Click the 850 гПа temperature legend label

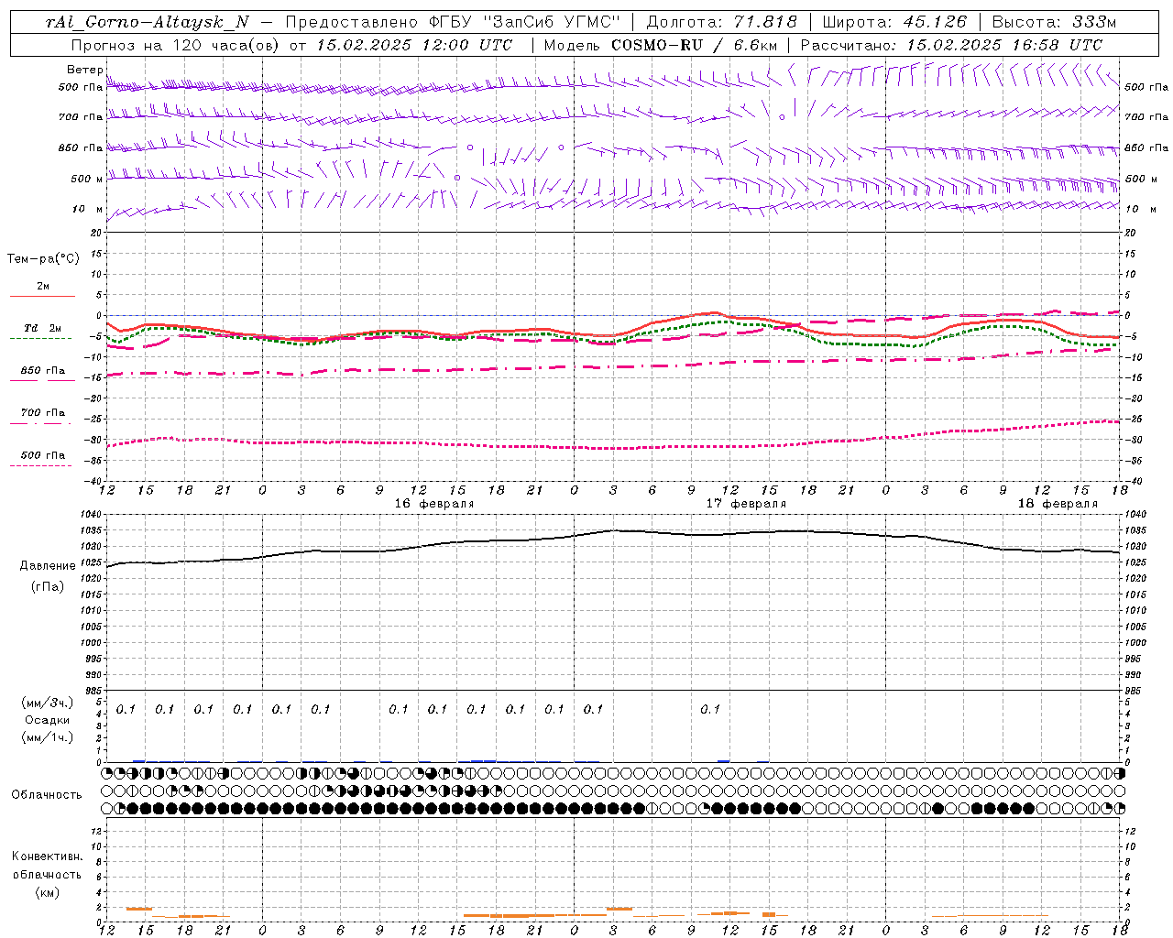(43, 371)
